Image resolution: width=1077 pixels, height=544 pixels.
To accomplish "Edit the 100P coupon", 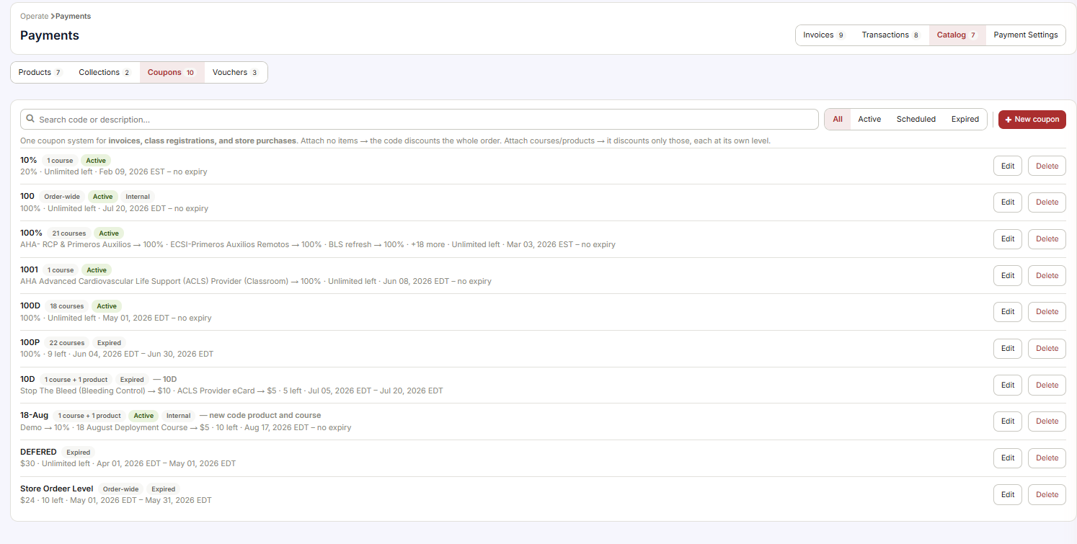I will click(1008, 348).
